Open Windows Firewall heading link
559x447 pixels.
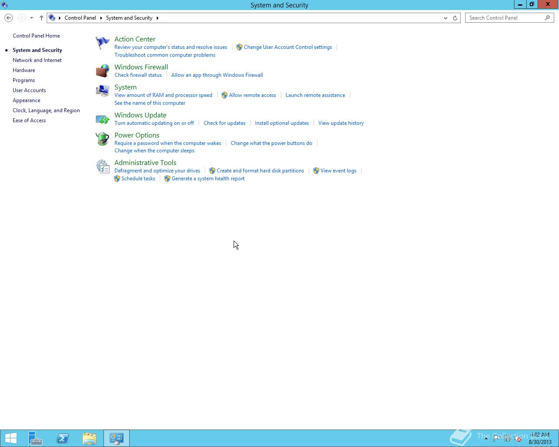coord(141,67)
